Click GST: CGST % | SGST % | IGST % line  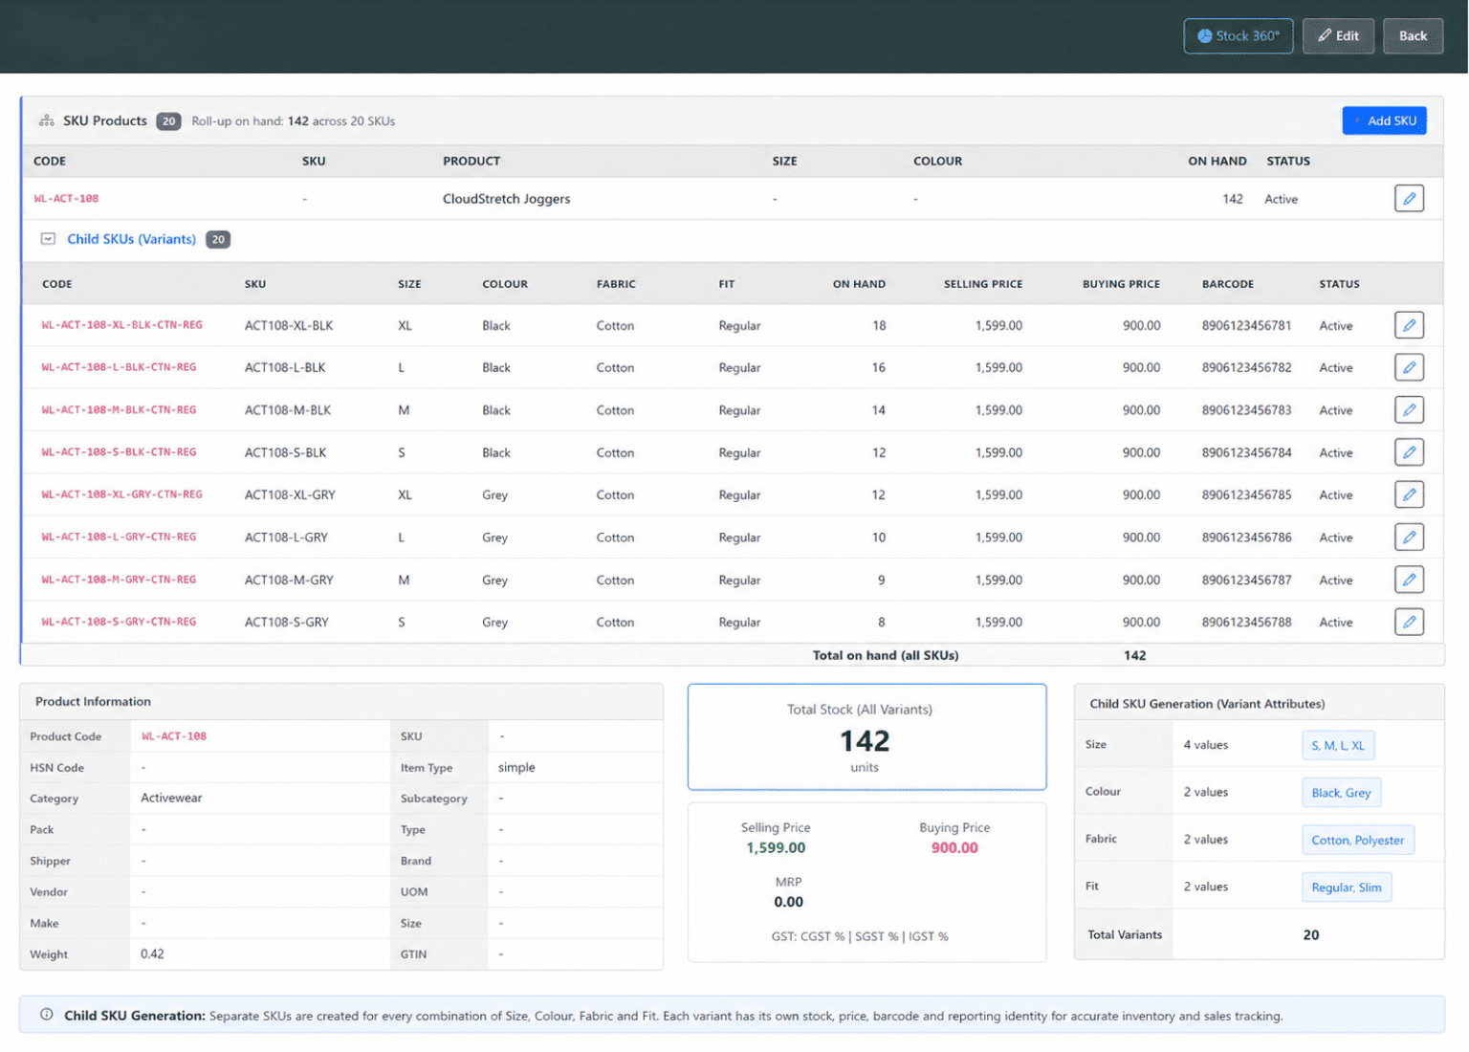click(860, 936)
